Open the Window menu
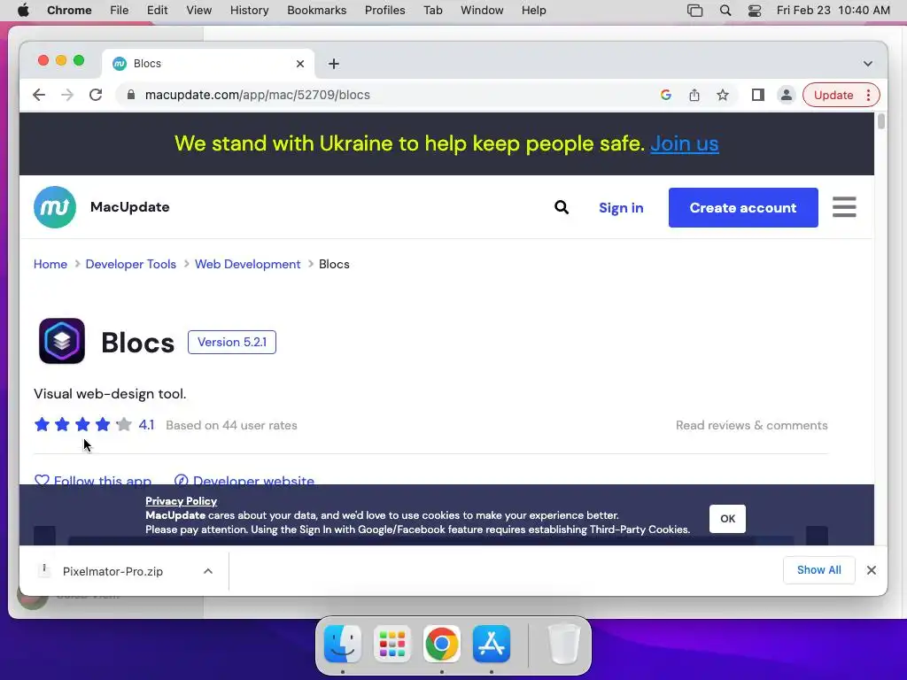The image size is (907, 680). [482, 11]
